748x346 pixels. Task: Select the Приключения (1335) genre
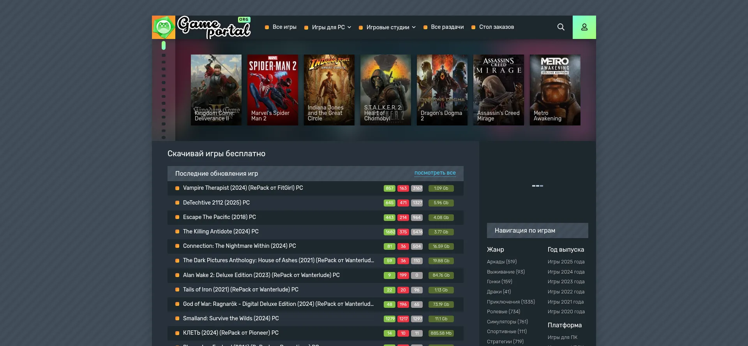coord(511,302)
